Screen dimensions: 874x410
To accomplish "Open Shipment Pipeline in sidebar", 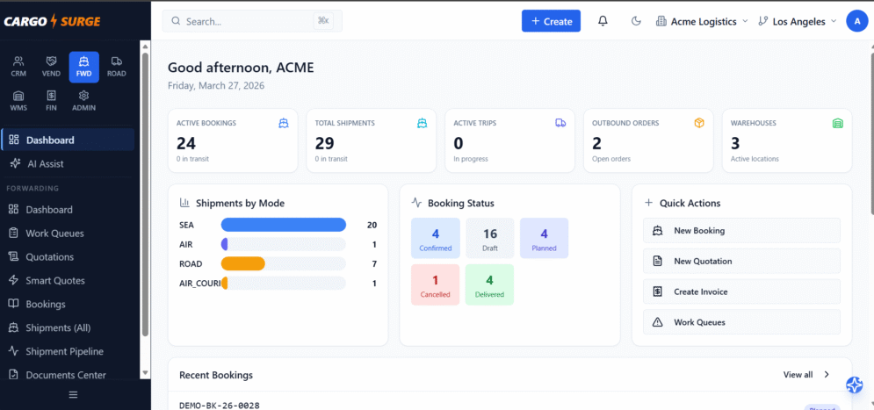I will tap(68, 351).
